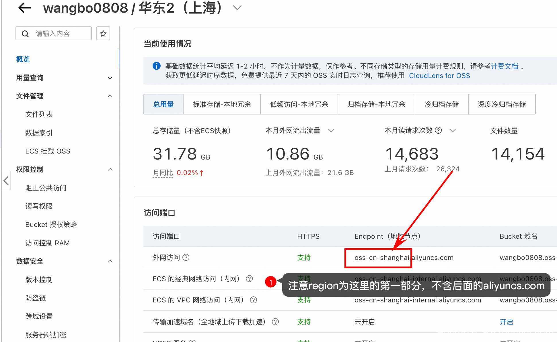
Task: Open 版本控制 menu item
Action: tap(39, 280)
